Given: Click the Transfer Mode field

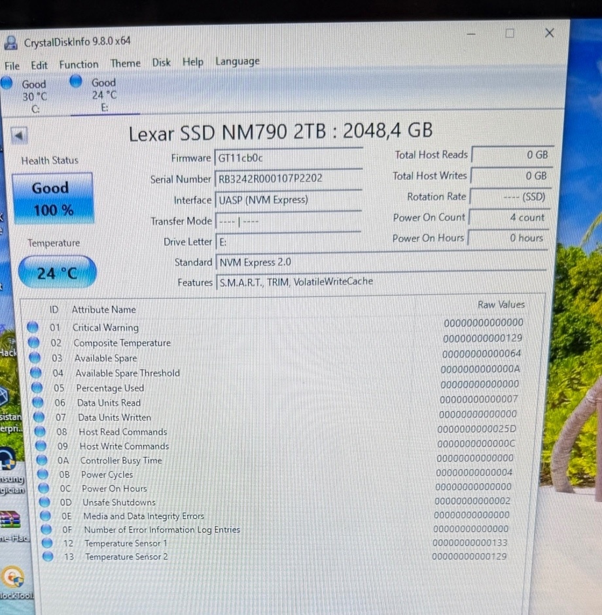Looking at the screenshot, I should pyautogui.click(x=288, y=221).
